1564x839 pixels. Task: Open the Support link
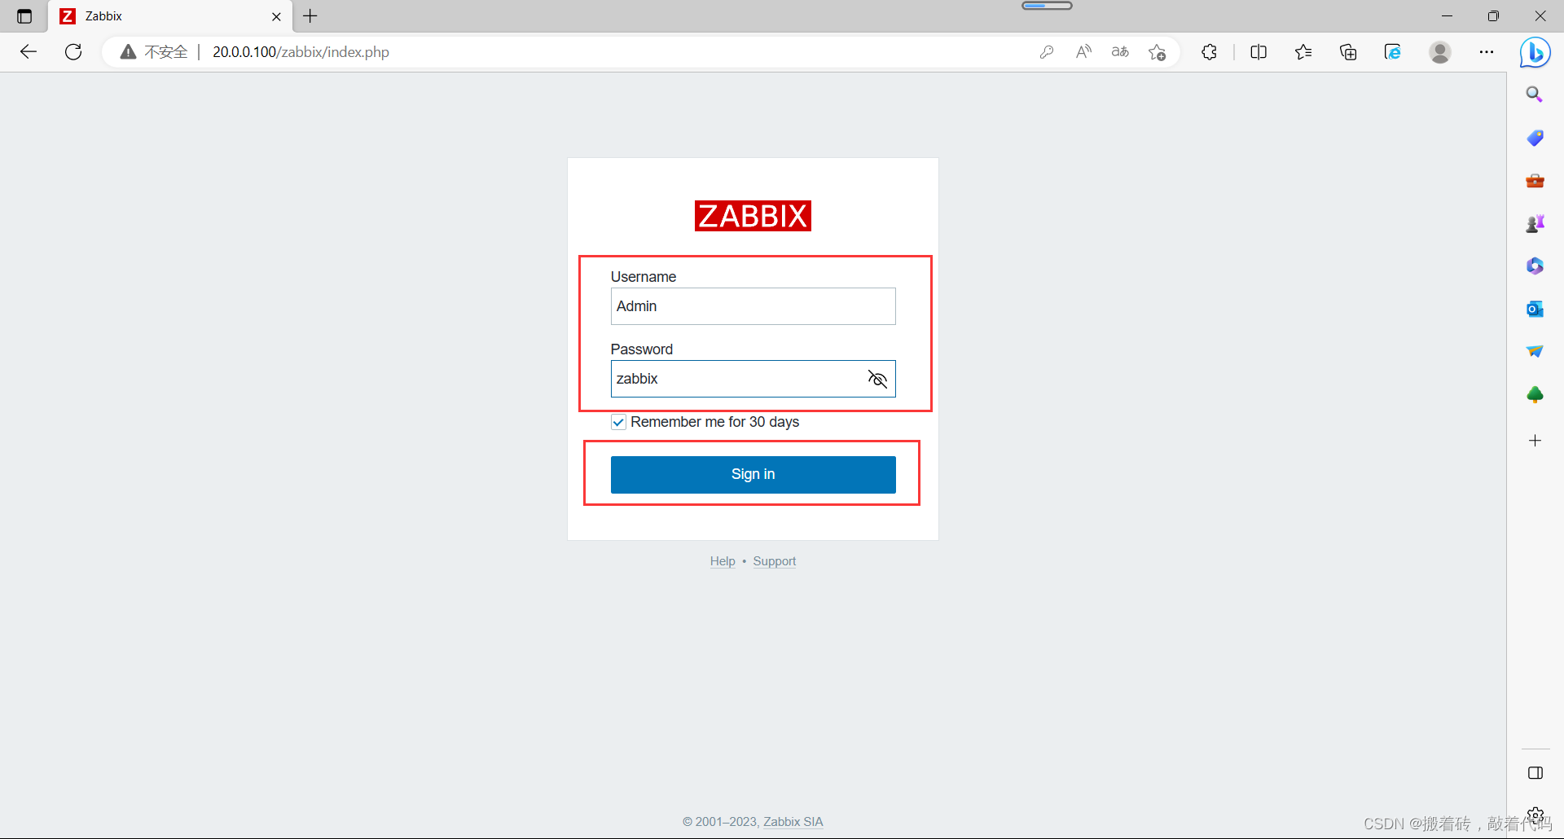[x=774, y=561]
